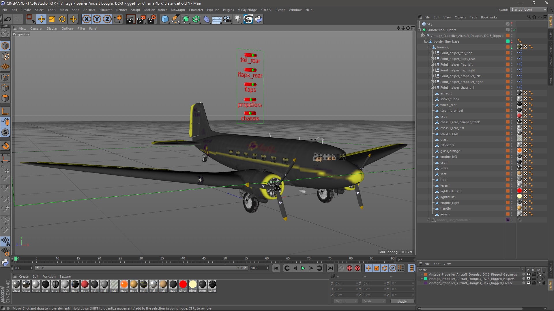The height and width of the screenshot is (311, 554).
Task: Select Helpers layer in layer manager
Action: tap(471, 279)
